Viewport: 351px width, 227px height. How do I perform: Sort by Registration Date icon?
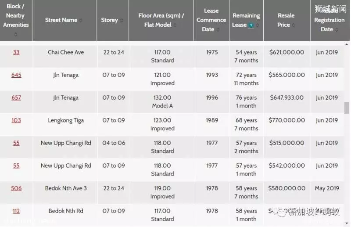(337, 29)
